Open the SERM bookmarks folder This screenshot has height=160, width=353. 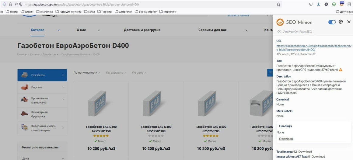(89, 12)
